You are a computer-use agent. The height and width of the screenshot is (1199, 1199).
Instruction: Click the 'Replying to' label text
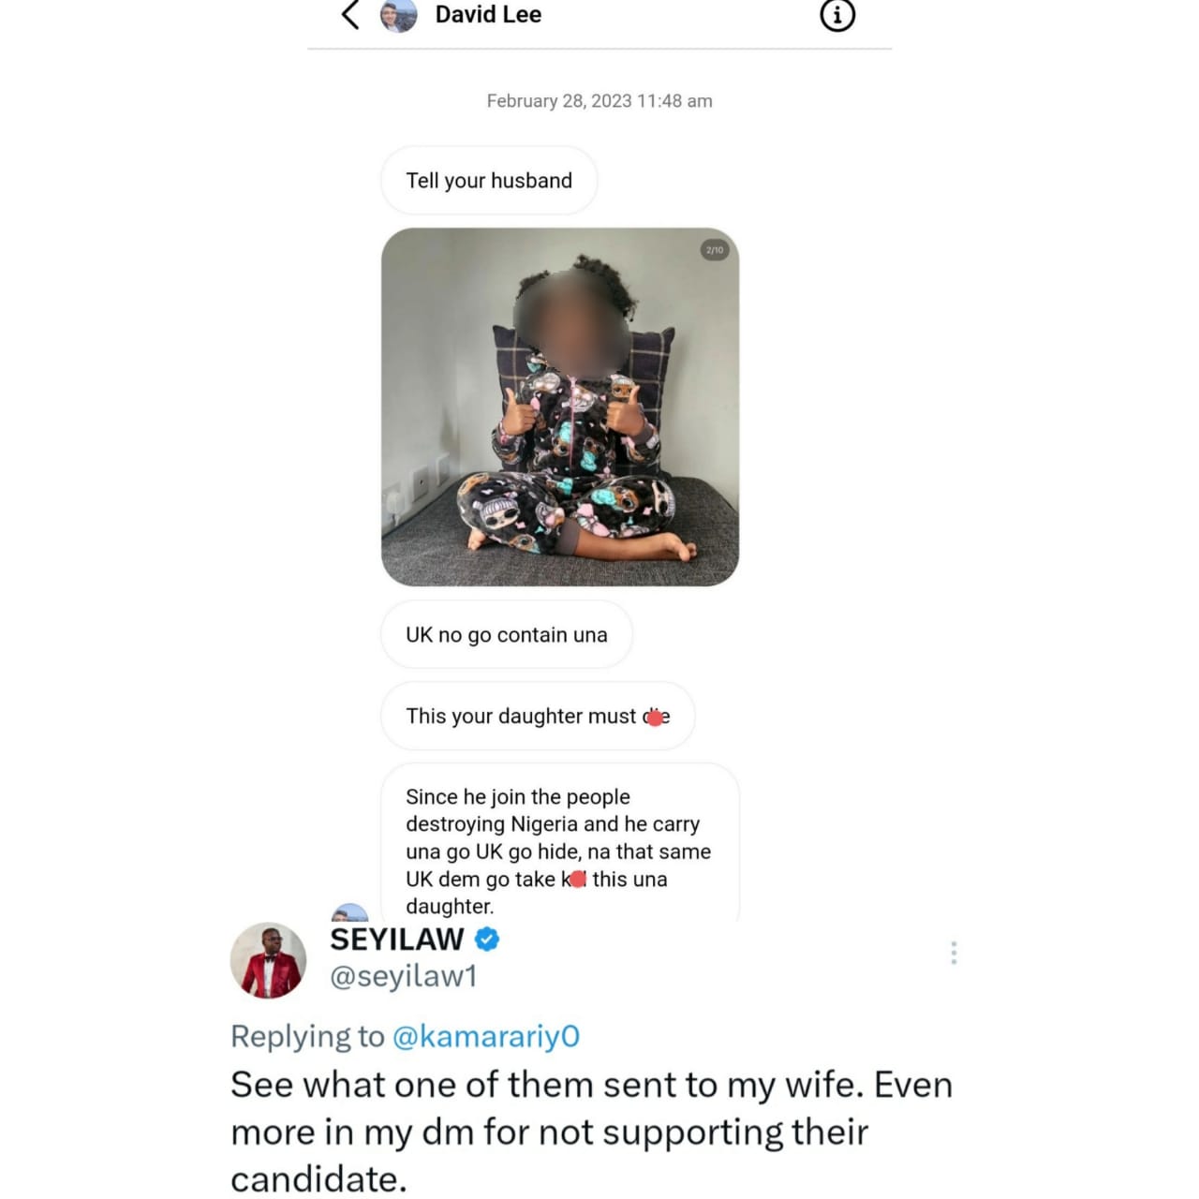coord(309,1037)
